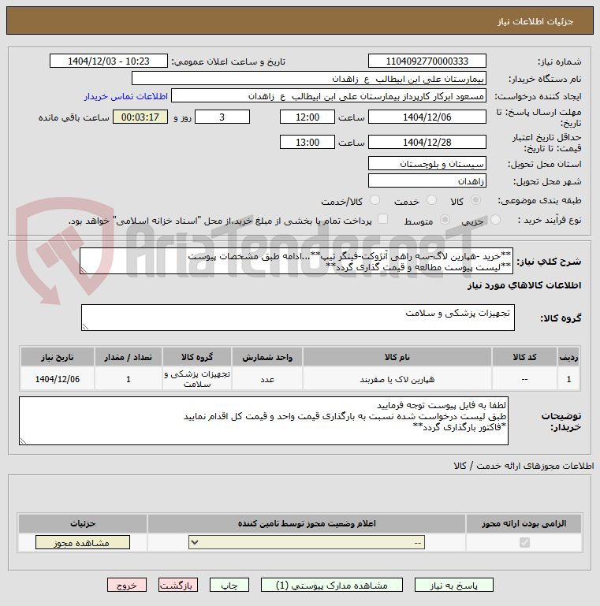Click the remaining days field showing 3

(x=222, y=117)
